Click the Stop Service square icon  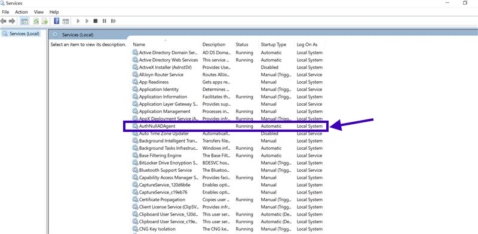point(96,21)
